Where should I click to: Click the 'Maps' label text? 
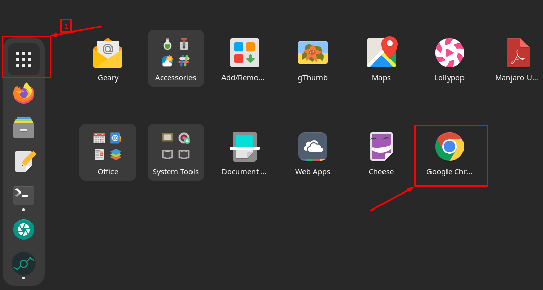pyautogui.click(x=381, y=78)
